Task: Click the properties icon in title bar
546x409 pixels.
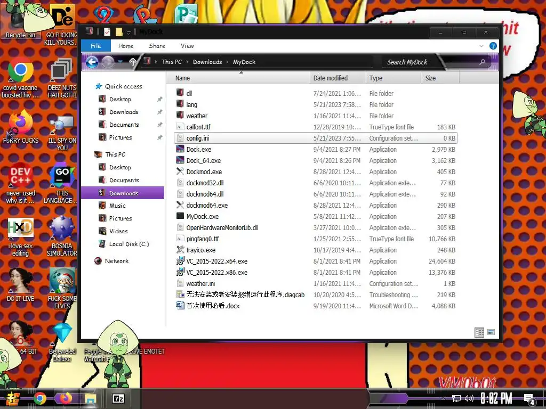Action: pos(107,32)
